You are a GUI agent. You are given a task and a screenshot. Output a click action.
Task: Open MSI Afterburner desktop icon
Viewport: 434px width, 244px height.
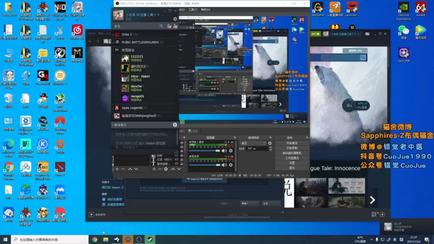click(60, 102)
